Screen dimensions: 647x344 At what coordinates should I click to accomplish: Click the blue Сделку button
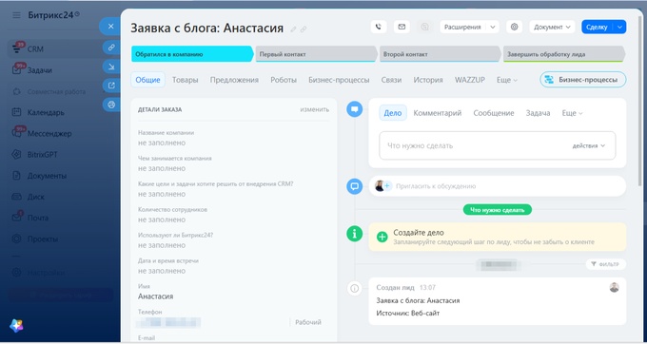pos(598,27)
